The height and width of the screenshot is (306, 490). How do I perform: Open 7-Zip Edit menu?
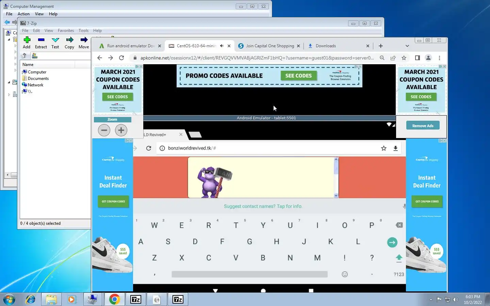point(36,31)
